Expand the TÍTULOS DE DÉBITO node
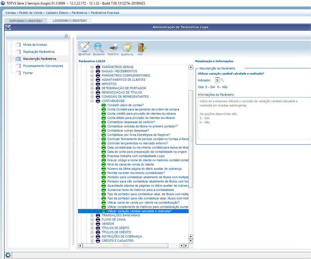The height and width of the screenshot is (259, 311). [x=92, y=228]
